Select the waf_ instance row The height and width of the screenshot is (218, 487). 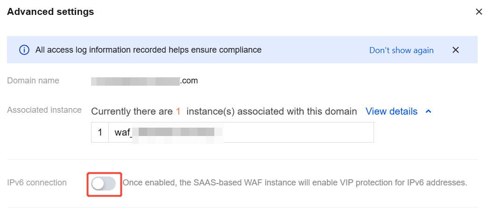point(233,132)
